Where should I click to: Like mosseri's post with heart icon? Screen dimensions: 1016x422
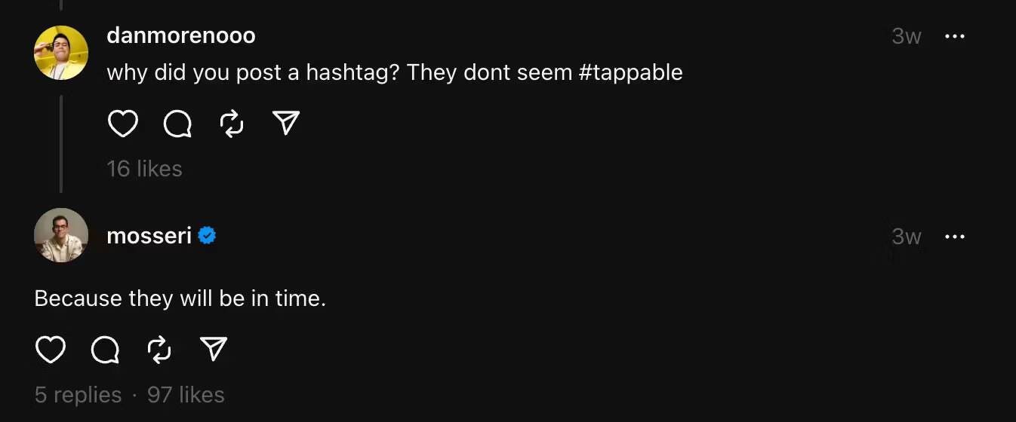click(x=51, y=350)
